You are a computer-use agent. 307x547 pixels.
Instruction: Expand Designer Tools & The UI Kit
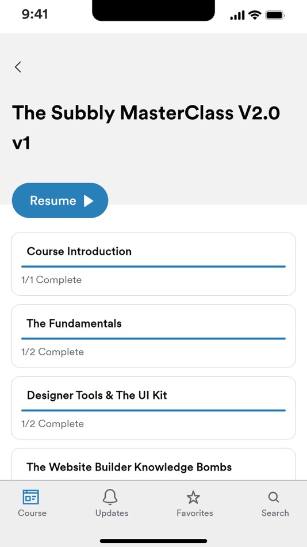pyautogui.click(x=153, y=408)
